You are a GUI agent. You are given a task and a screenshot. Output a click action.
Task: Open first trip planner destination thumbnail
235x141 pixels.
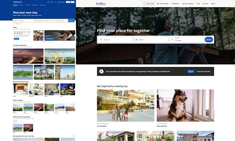click(18, 128)
